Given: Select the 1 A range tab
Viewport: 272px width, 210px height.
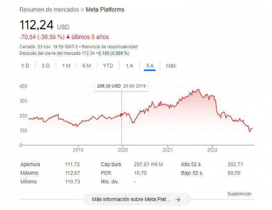Looking at the screenshot, I should pyautogui.click(x=129, y=66).
